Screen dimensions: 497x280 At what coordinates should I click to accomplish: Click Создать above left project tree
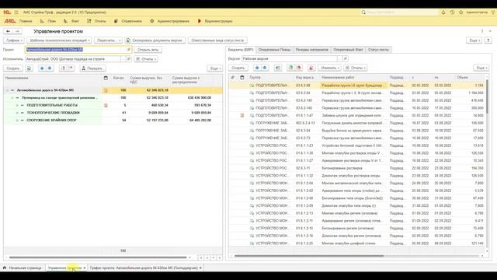pyautogui.click(x=13, y=68)
